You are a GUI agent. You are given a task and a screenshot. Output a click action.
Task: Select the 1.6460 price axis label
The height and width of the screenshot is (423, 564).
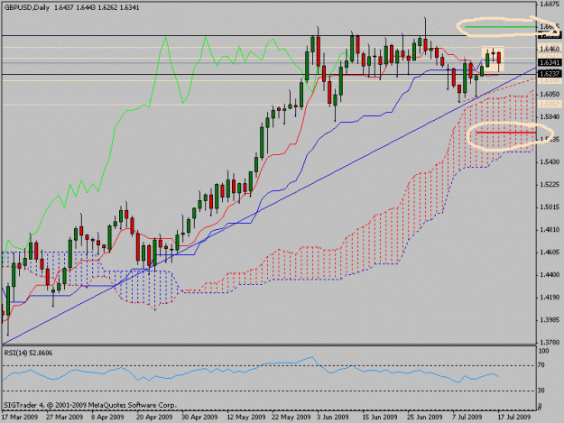tap(550, 49)
